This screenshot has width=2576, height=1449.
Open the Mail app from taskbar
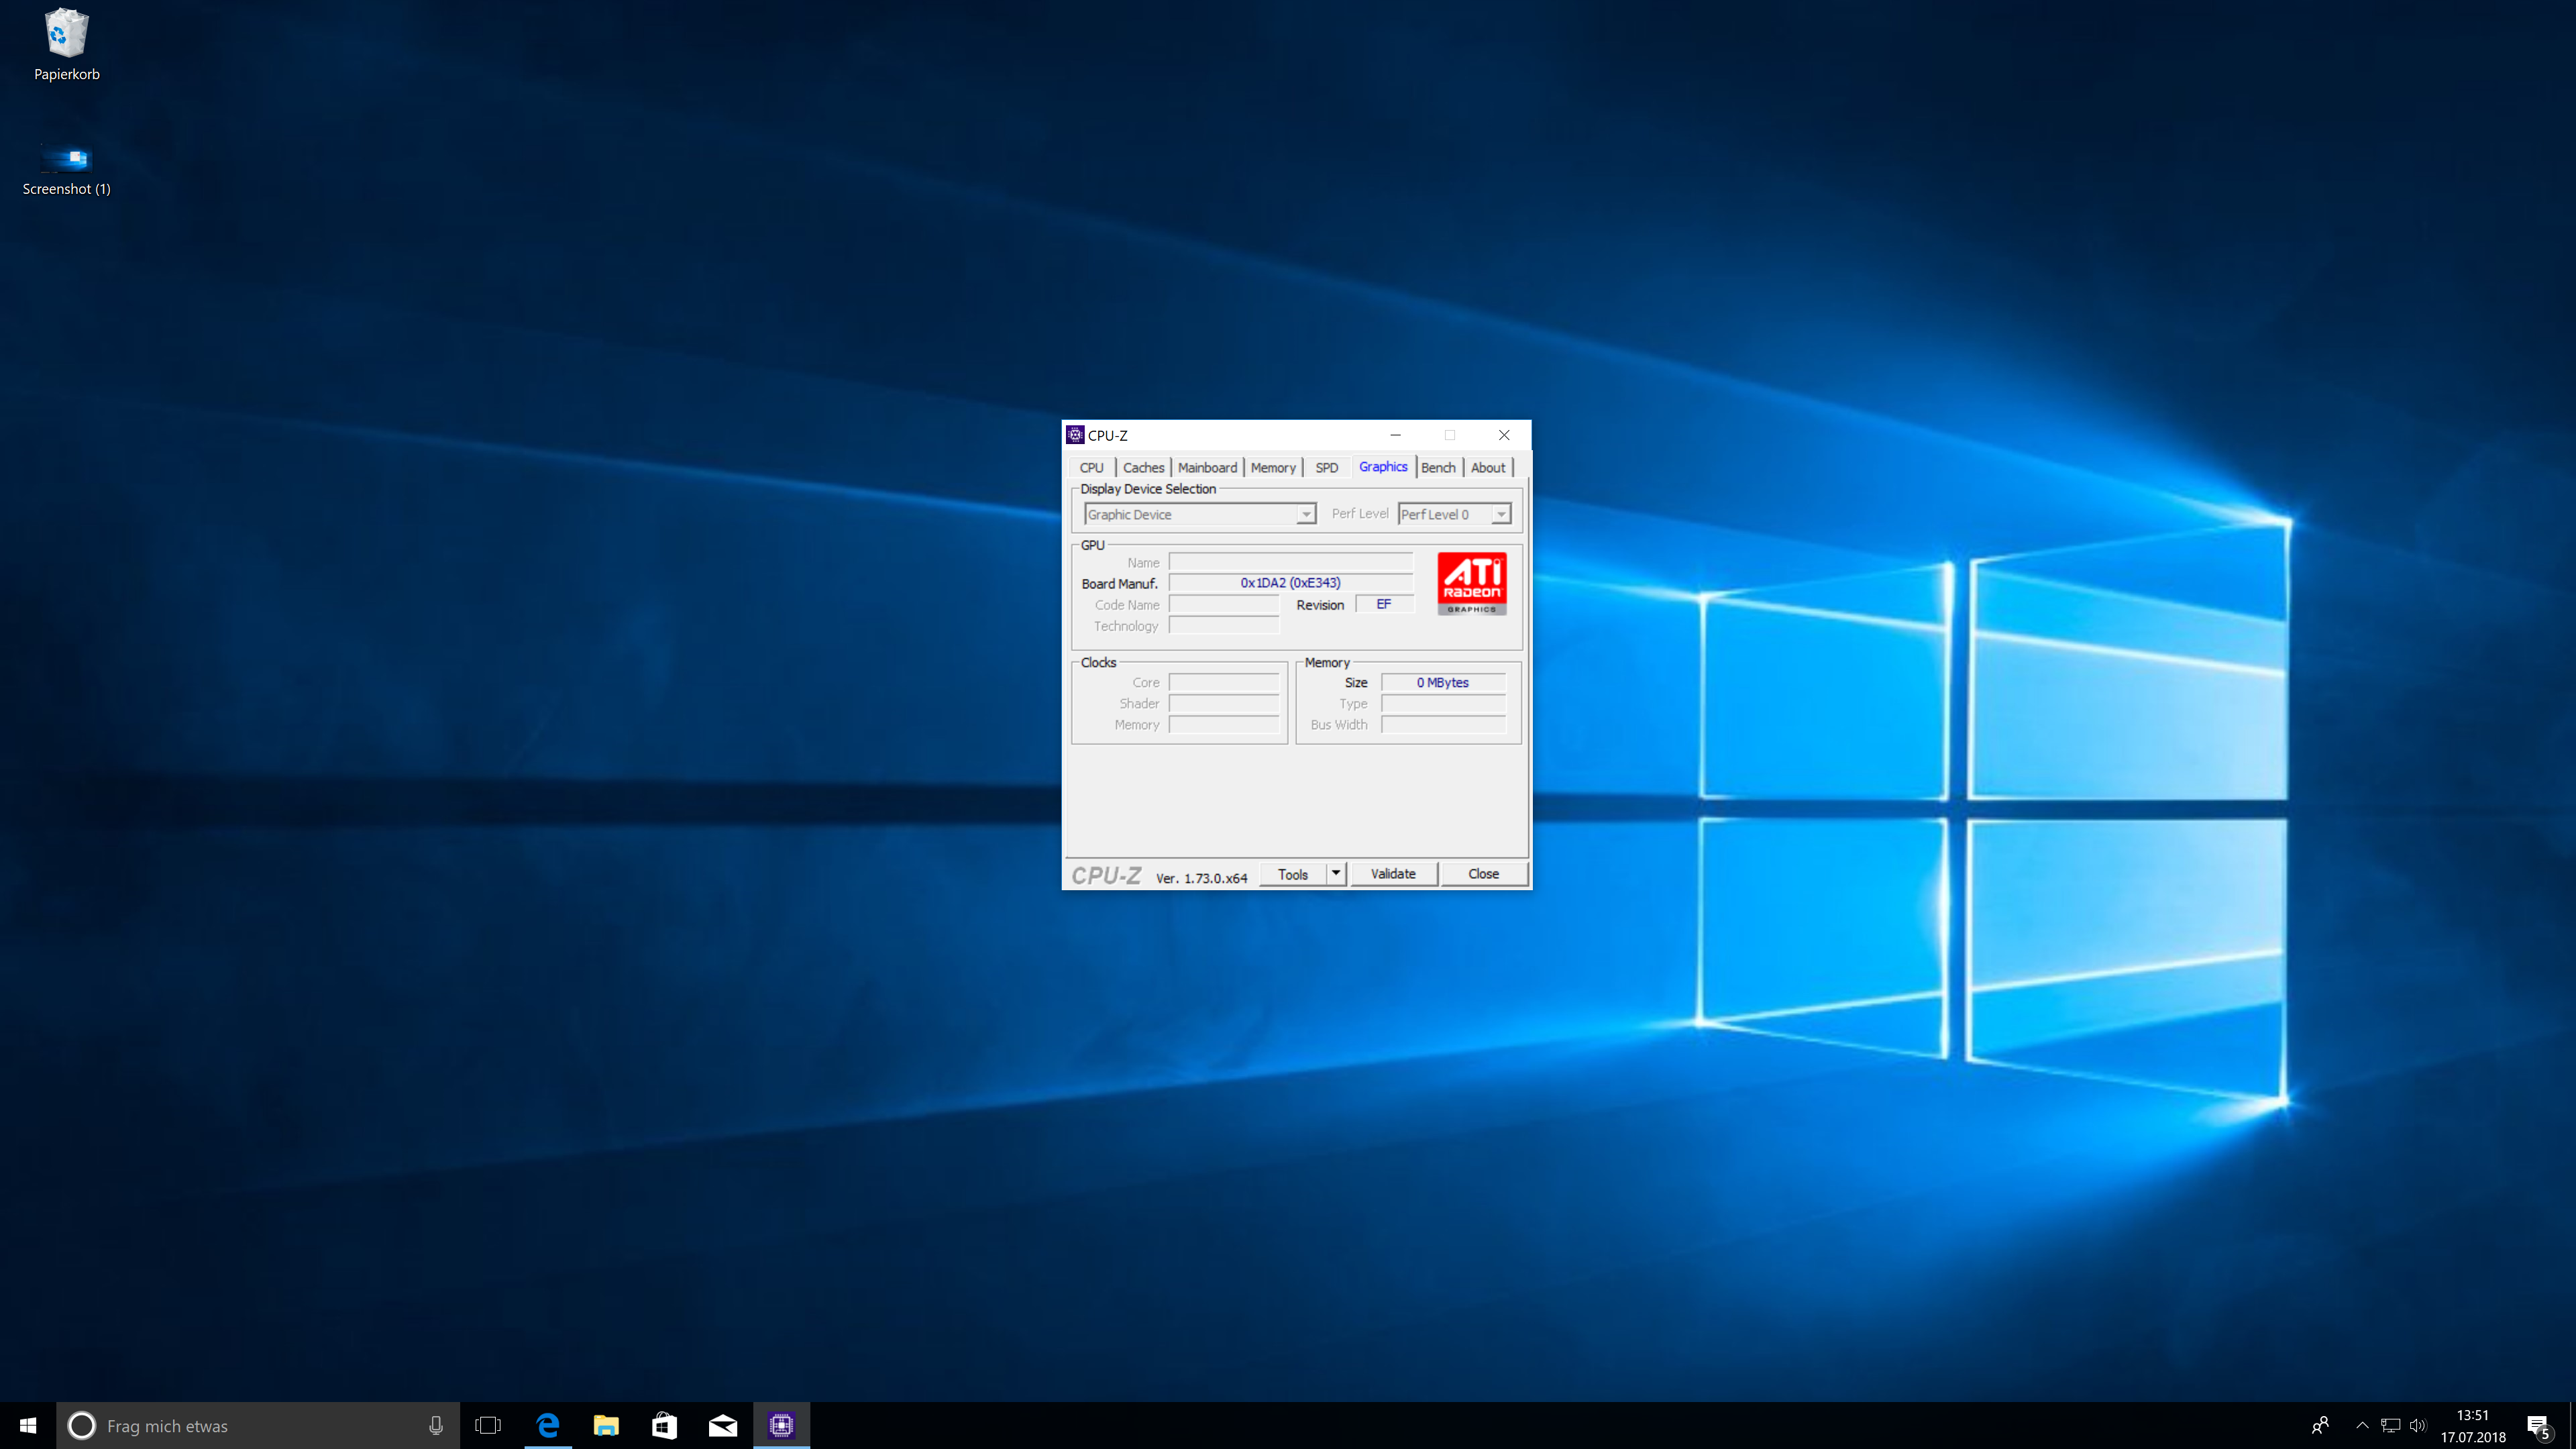722,1425
